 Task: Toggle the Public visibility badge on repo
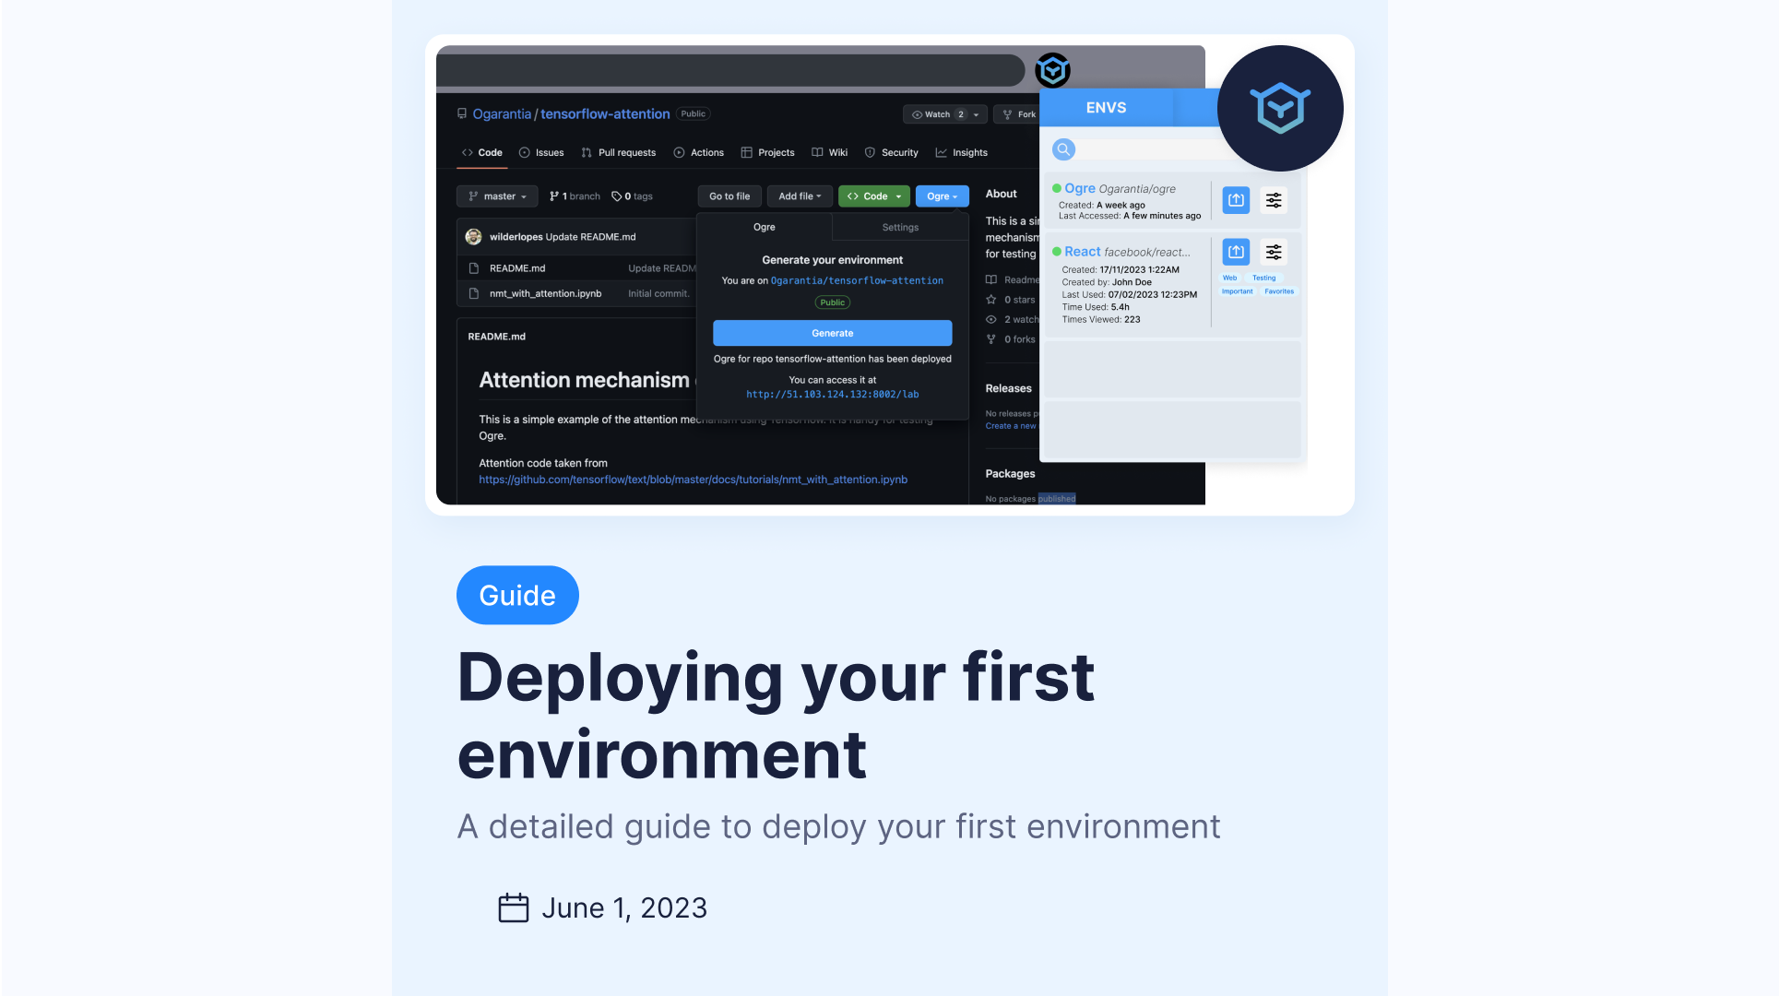tap(834, 302)
